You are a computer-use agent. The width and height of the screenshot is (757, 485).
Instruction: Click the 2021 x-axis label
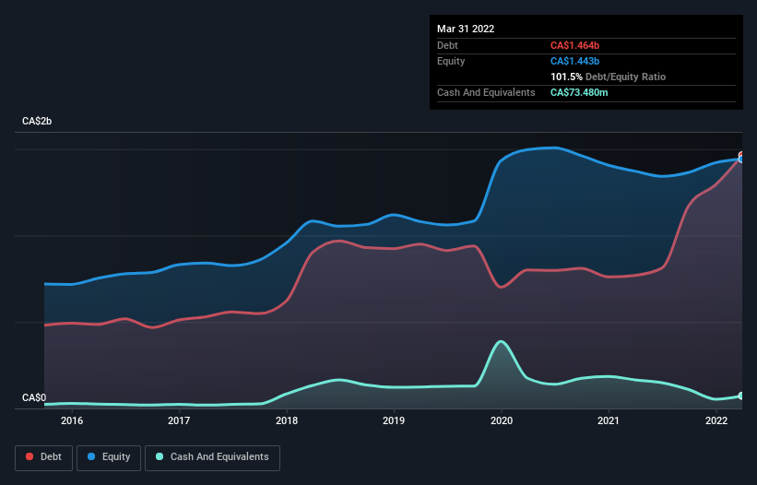coord(609,420)
